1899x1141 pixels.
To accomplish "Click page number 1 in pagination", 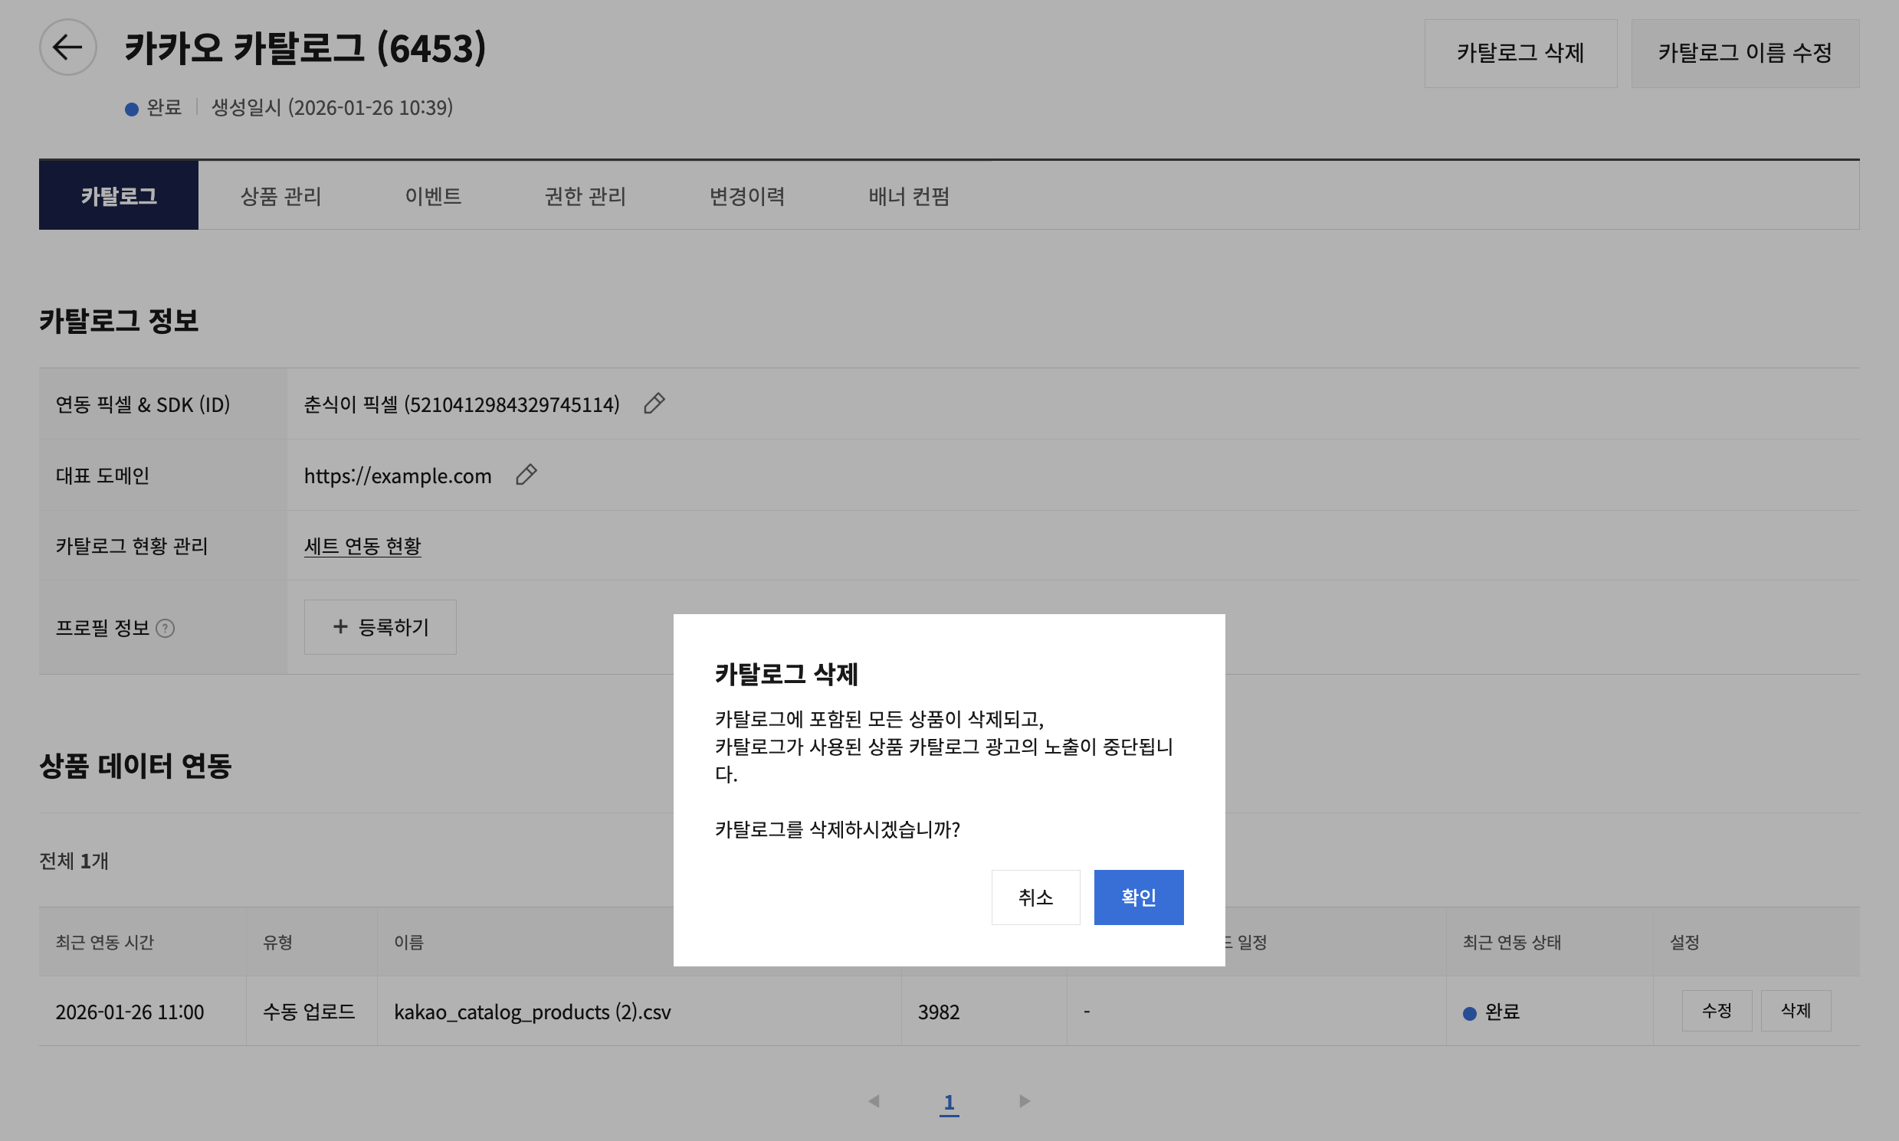I will pos(949,1103).
